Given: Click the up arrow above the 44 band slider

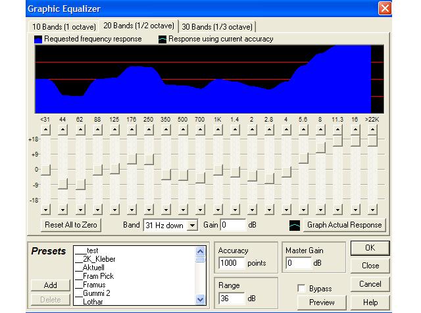Looking at the screenshot, I should coord(62,130).
